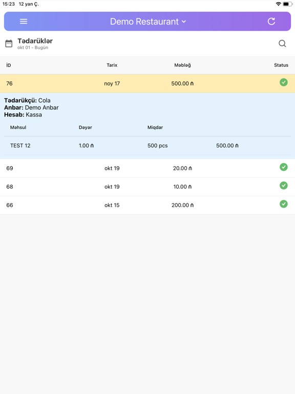
Task: Tap the refresh icon in header
Action: (271, 22)
